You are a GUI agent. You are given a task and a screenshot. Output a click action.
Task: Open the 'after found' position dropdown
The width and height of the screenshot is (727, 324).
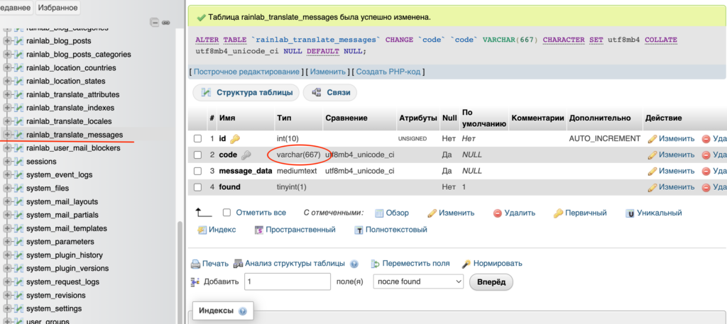pos(418,281)
